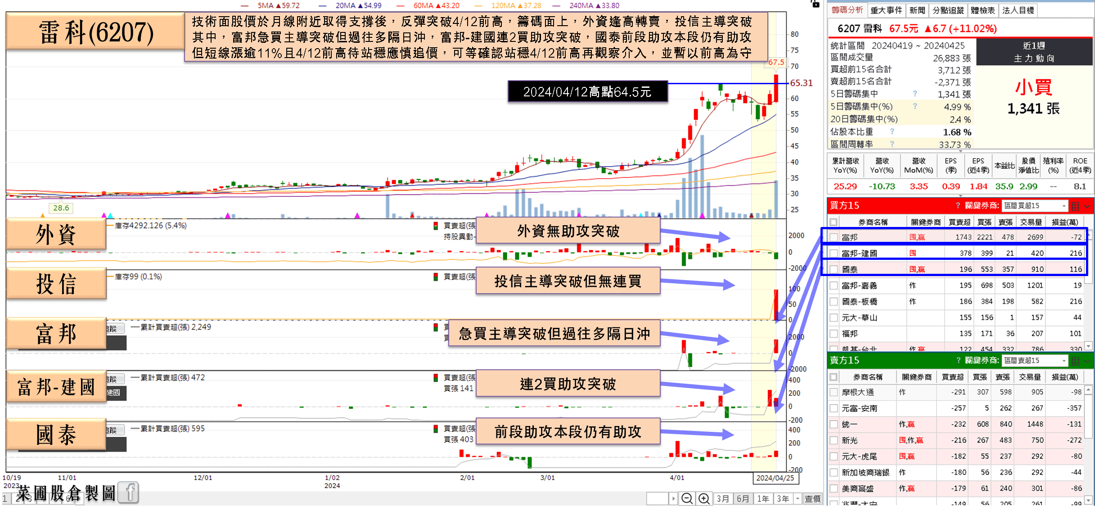The height and width of the screenshot is (517, 1095).
Task: Open help icon next to 5日籌碼集中(%)
Action: 915,106
